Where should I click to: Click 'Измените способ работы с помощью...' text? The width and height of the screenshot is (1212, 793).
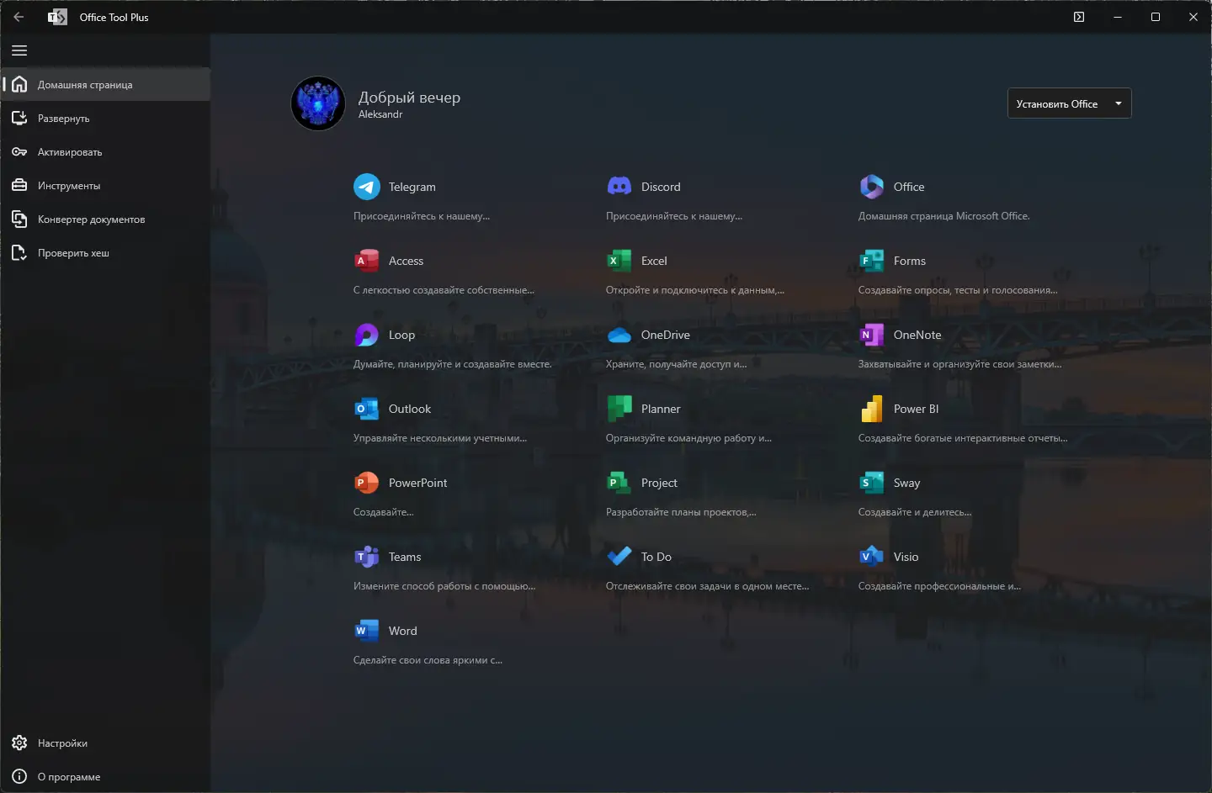click(x=444, y=586)
